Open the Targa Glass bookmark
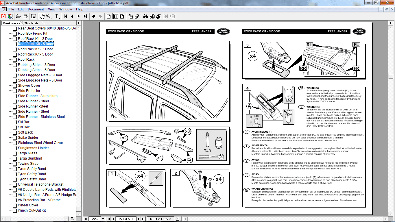 click(27, 153)
